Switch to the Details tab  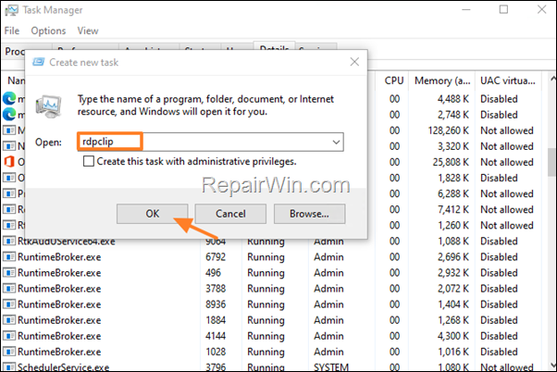274,46
